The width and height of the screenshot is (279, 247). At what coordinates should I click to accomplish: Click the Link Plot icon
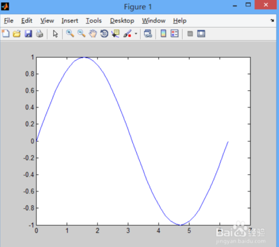pyautogui.click(x=148, y=33)
